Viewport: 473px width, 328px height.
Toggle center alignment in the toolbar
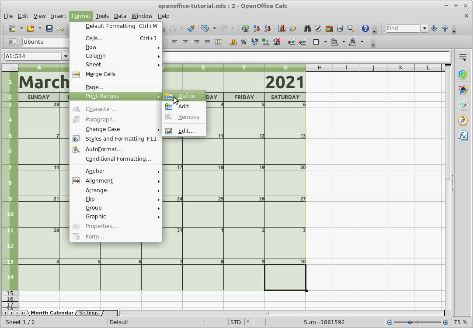click(186, 42)
